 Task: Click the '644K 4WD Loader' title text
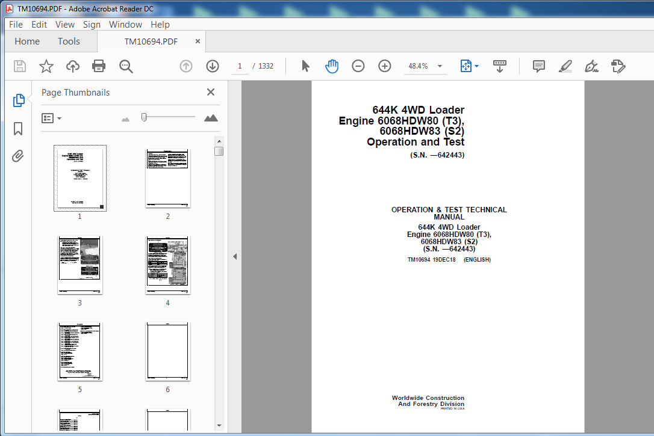(x=418, y=110)
